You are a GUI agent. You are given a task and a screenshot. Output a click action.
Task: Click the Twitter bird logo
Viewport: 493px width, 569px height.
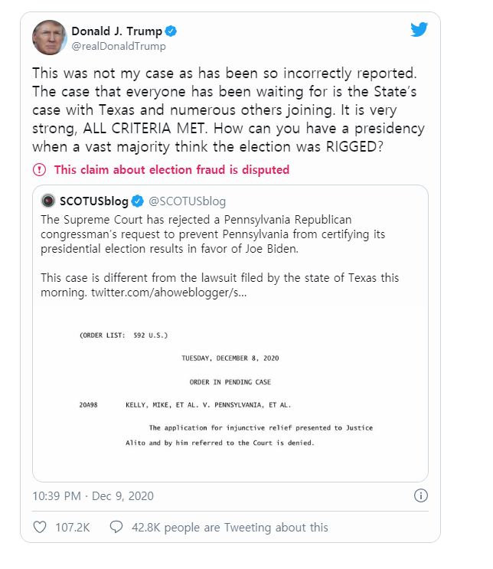click(419, 29)
